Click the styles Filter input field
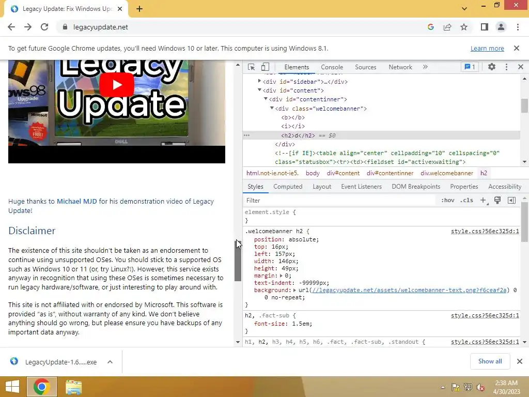 (x=339, y=201)
